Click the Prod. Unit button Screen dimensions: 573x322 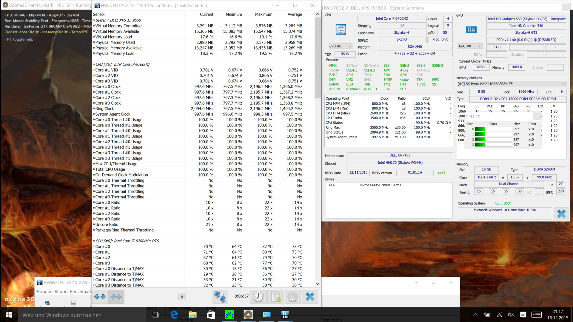tap(440, 39)
